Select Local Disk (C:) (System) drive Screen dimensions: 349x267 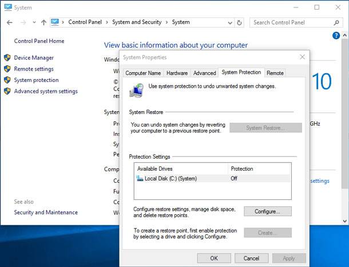(213, 179)
